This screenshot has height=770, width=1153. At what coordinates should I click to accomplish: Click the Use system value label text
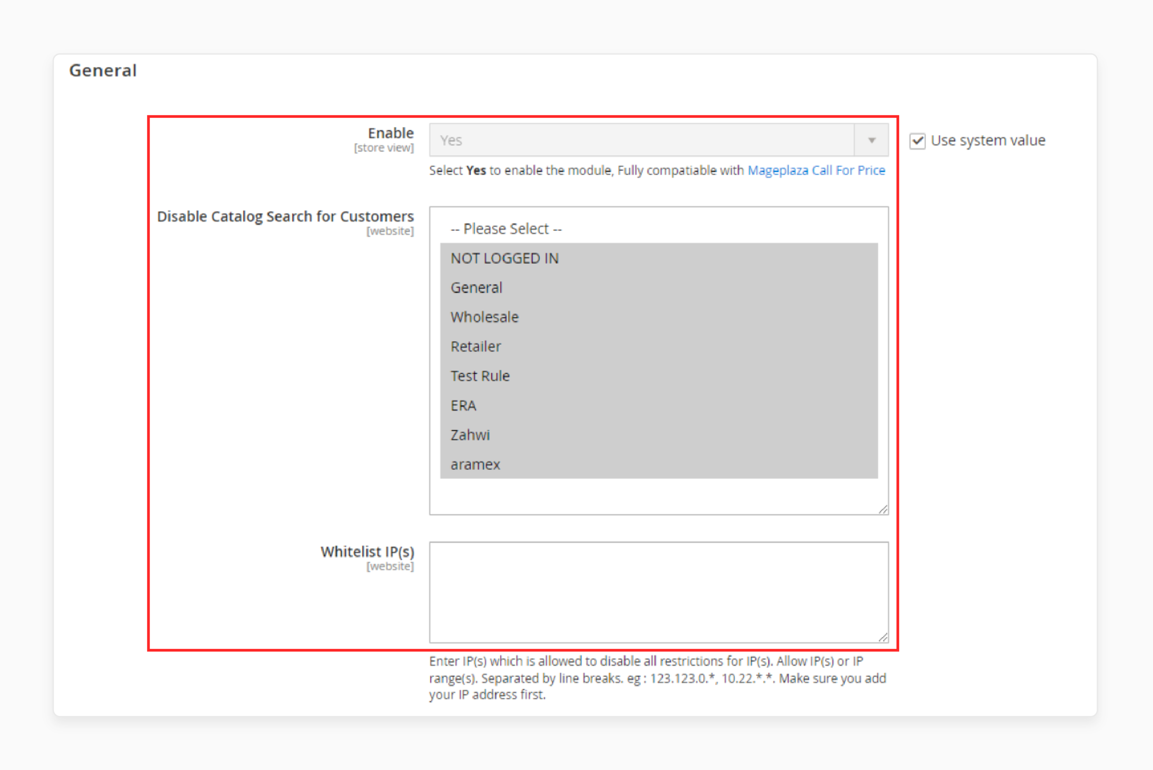[x=988, y=140]
